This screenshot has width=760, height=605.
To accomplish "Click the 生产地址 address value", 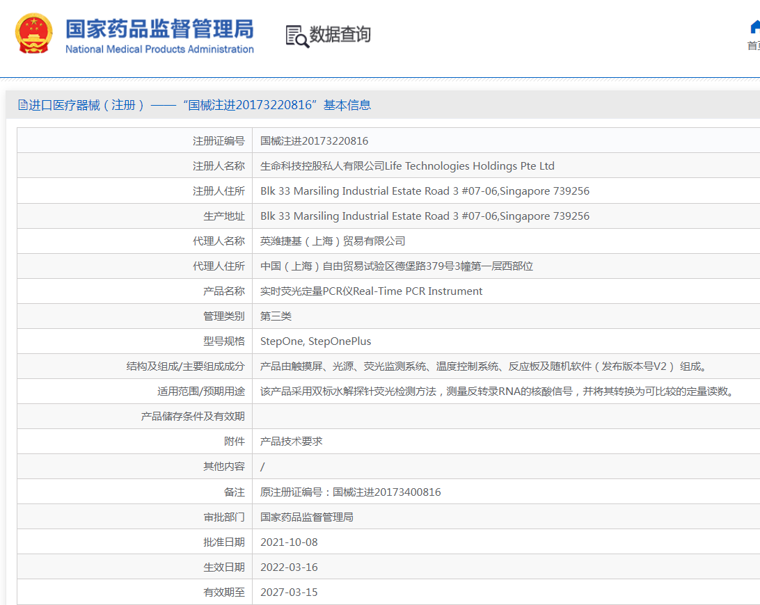I will tap(425, 216).
